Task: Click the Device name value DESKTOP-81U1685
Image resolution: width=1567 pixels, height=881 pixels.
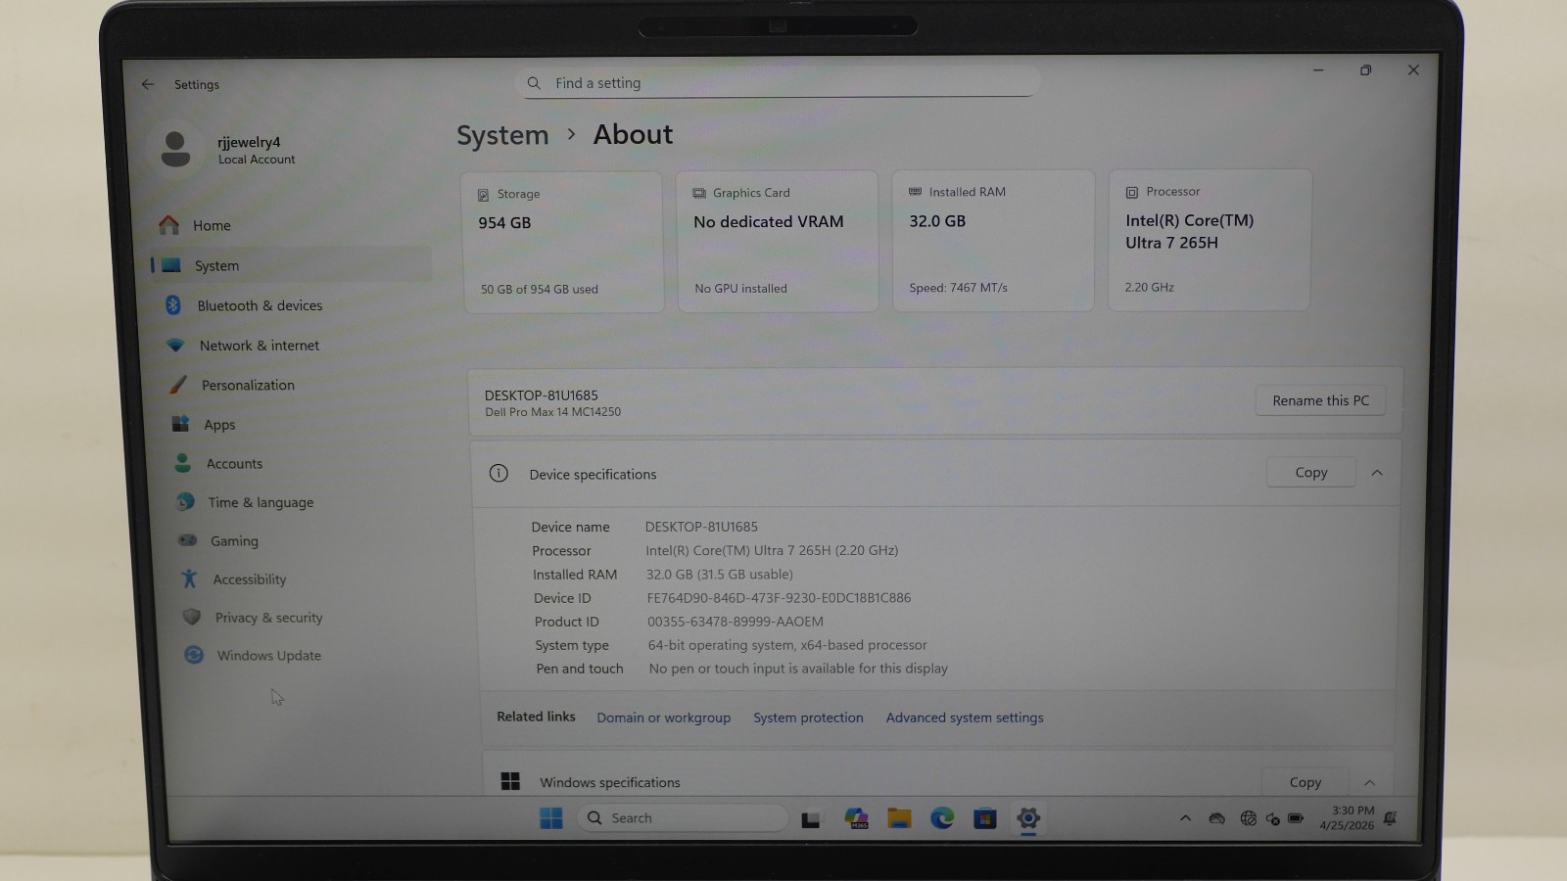Action: pyautogui.click(x=701, y=527)
